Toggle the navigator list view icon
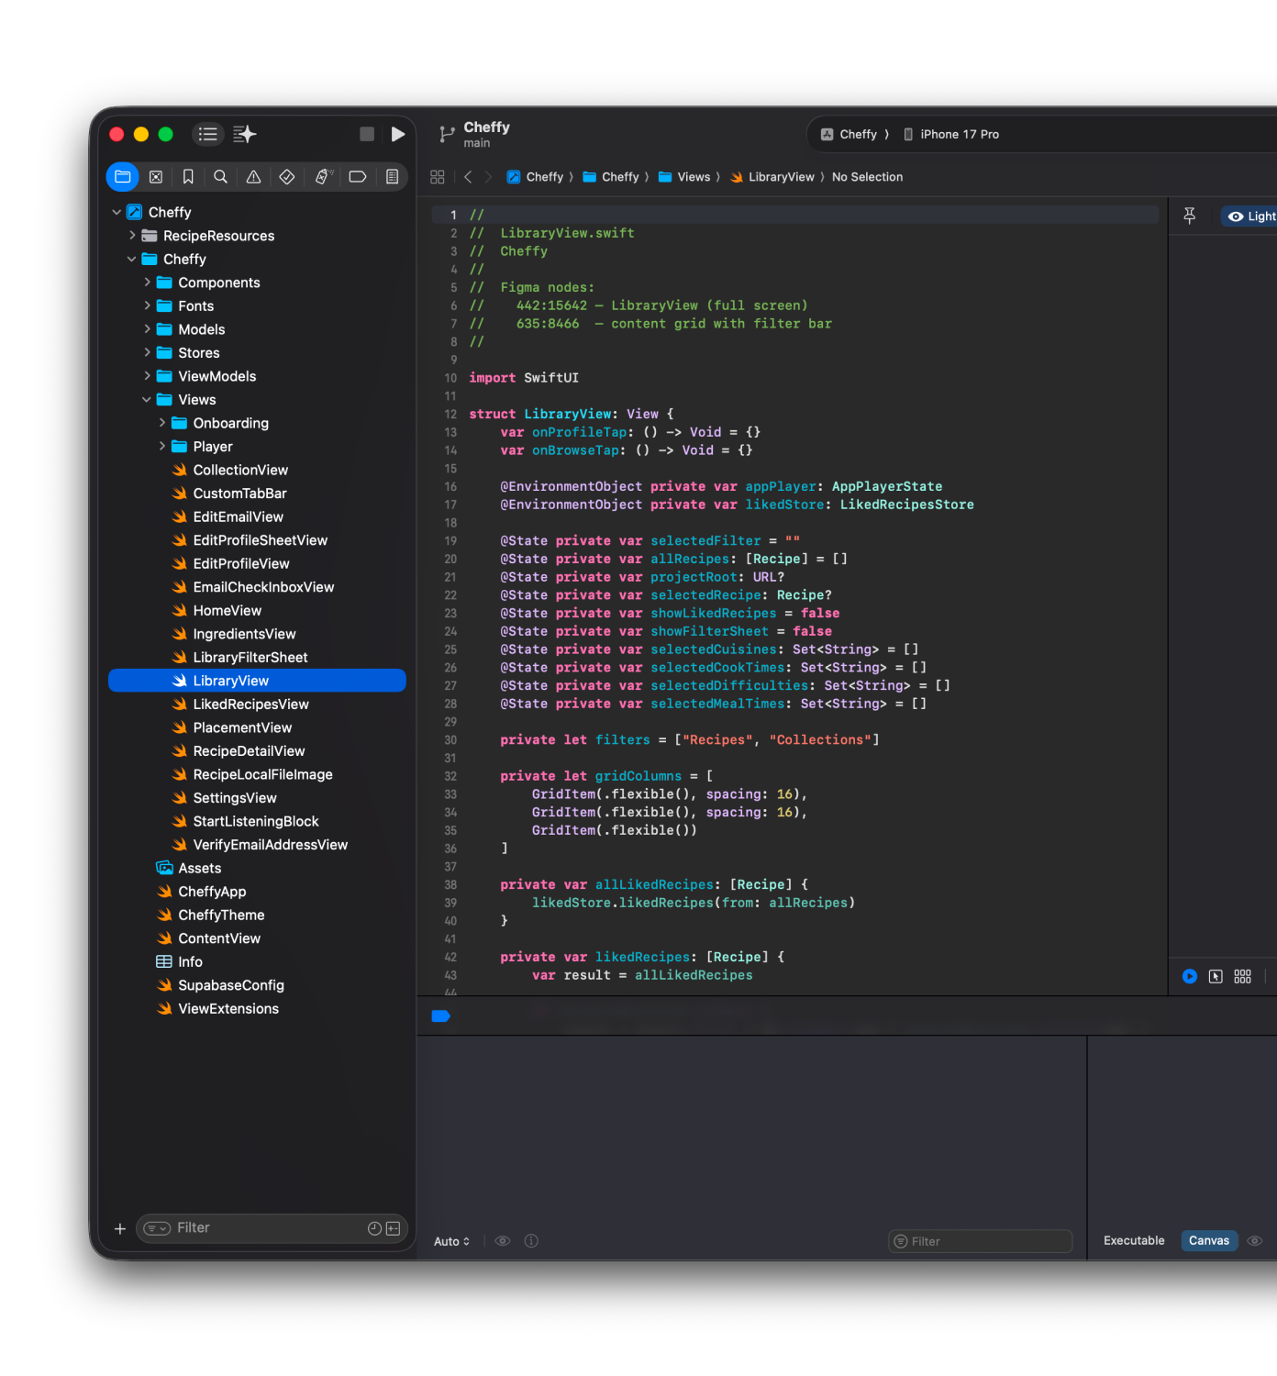 pos(208,134)
